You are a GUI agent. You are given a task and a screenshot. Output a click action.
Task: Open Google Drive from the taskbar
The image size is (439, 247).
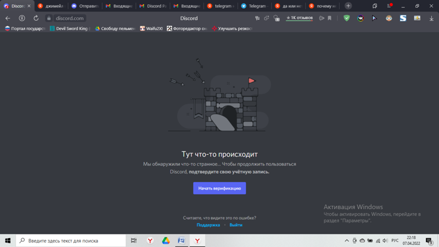tap(165, 240)
